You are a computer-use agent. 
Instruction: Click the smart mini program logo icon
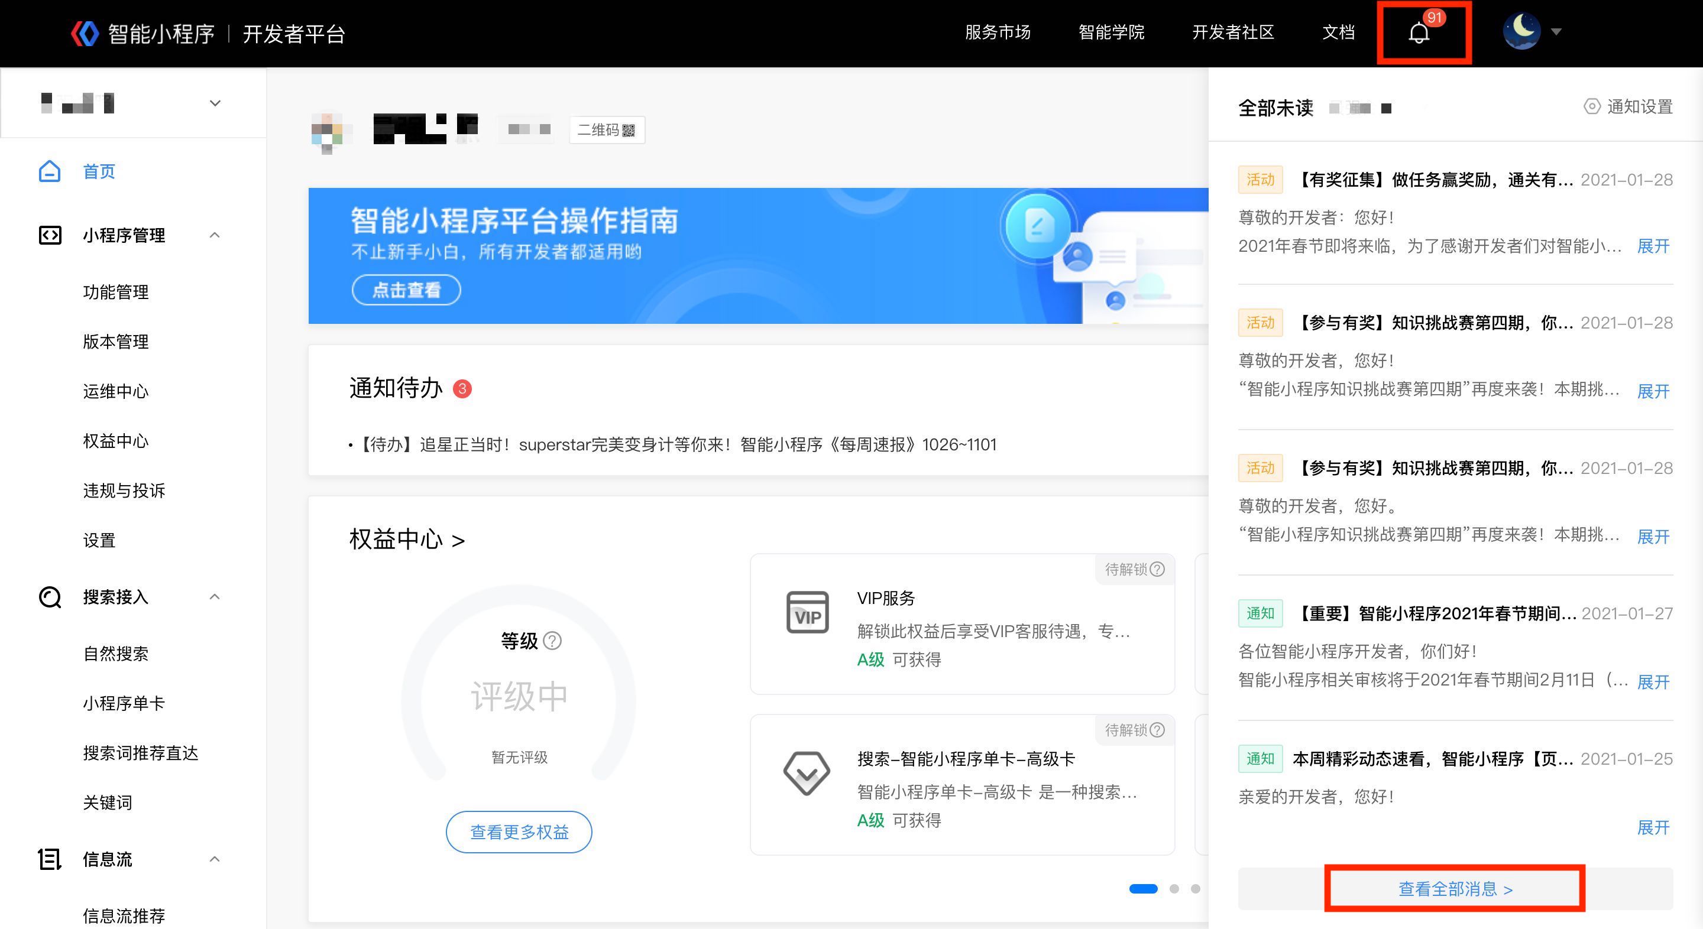click(x=85, y=33)
